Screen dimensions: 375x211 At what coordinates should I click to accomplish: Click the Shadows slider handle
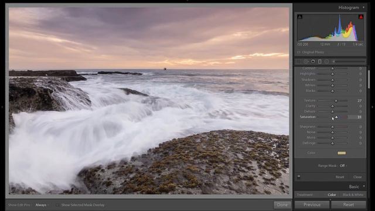[332, 80]
